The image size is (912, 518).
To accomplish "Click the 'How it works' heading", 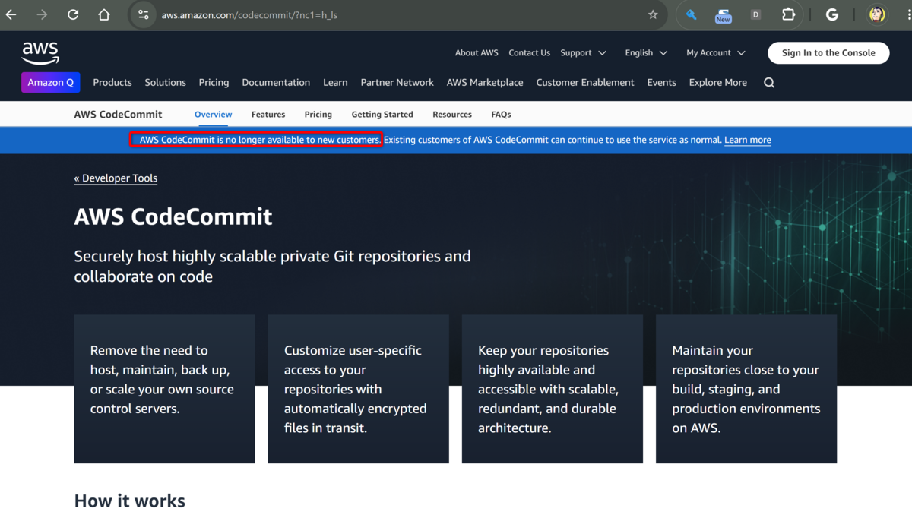I will pos(130,501).
